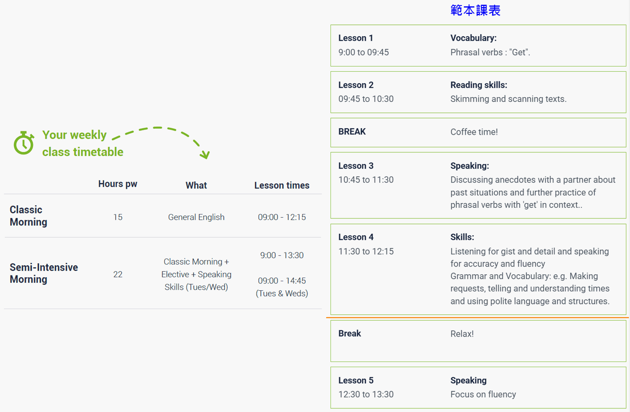Select the Lesson 5 Speaking card

click(x=478, y=388)
